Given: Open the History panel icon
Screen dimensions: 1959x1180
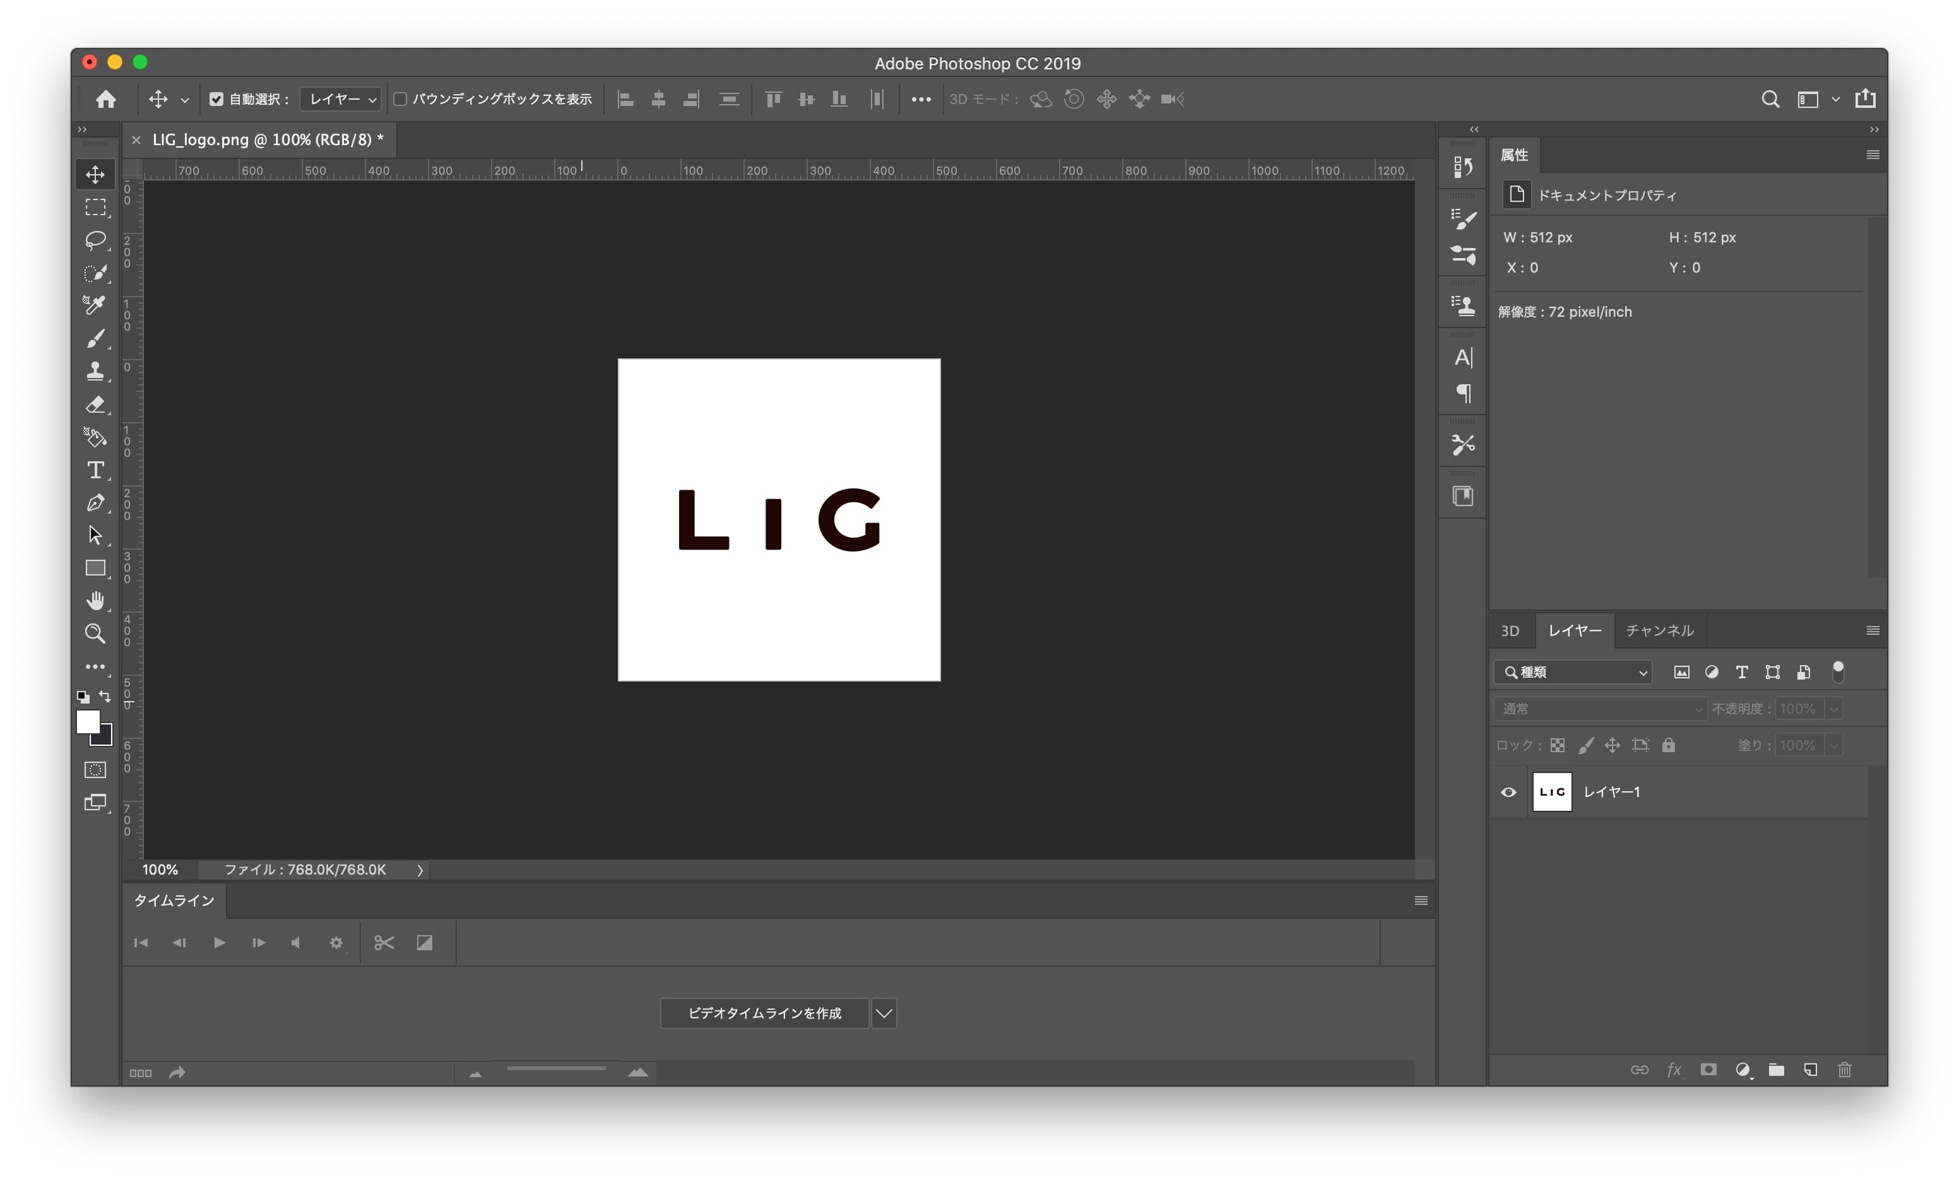Looking at the screenshot, I should coord(1463,167).
